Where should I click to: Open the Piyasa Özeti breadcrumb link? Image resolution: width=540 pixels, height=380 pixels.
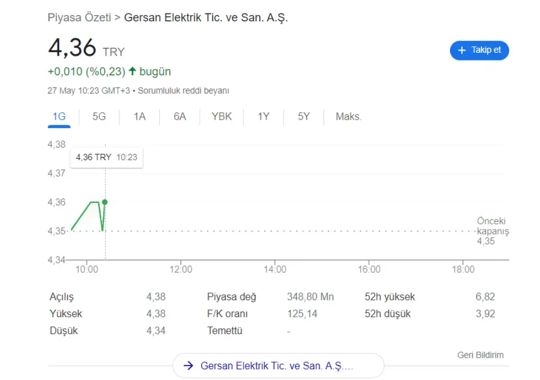click(79, 17)
